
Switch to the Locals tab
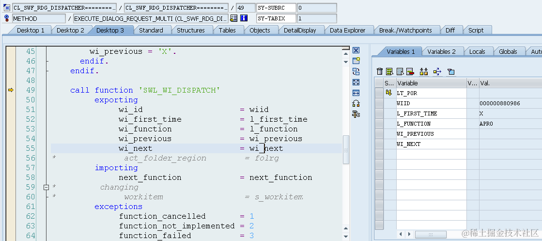(x=477, y=51)
